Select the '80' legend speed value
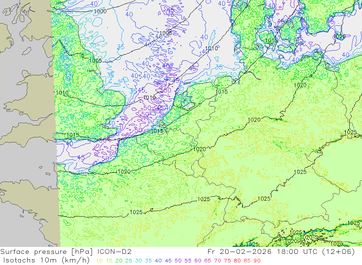Image resolution: width=362 pixels, height=265 pixels. pos(237,261)
